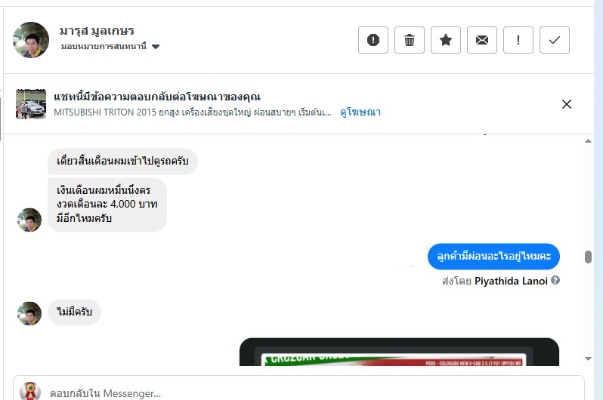
Task: Open MITSUBISHI TRITON ad thumbnail
Action: tap(31, 104)
